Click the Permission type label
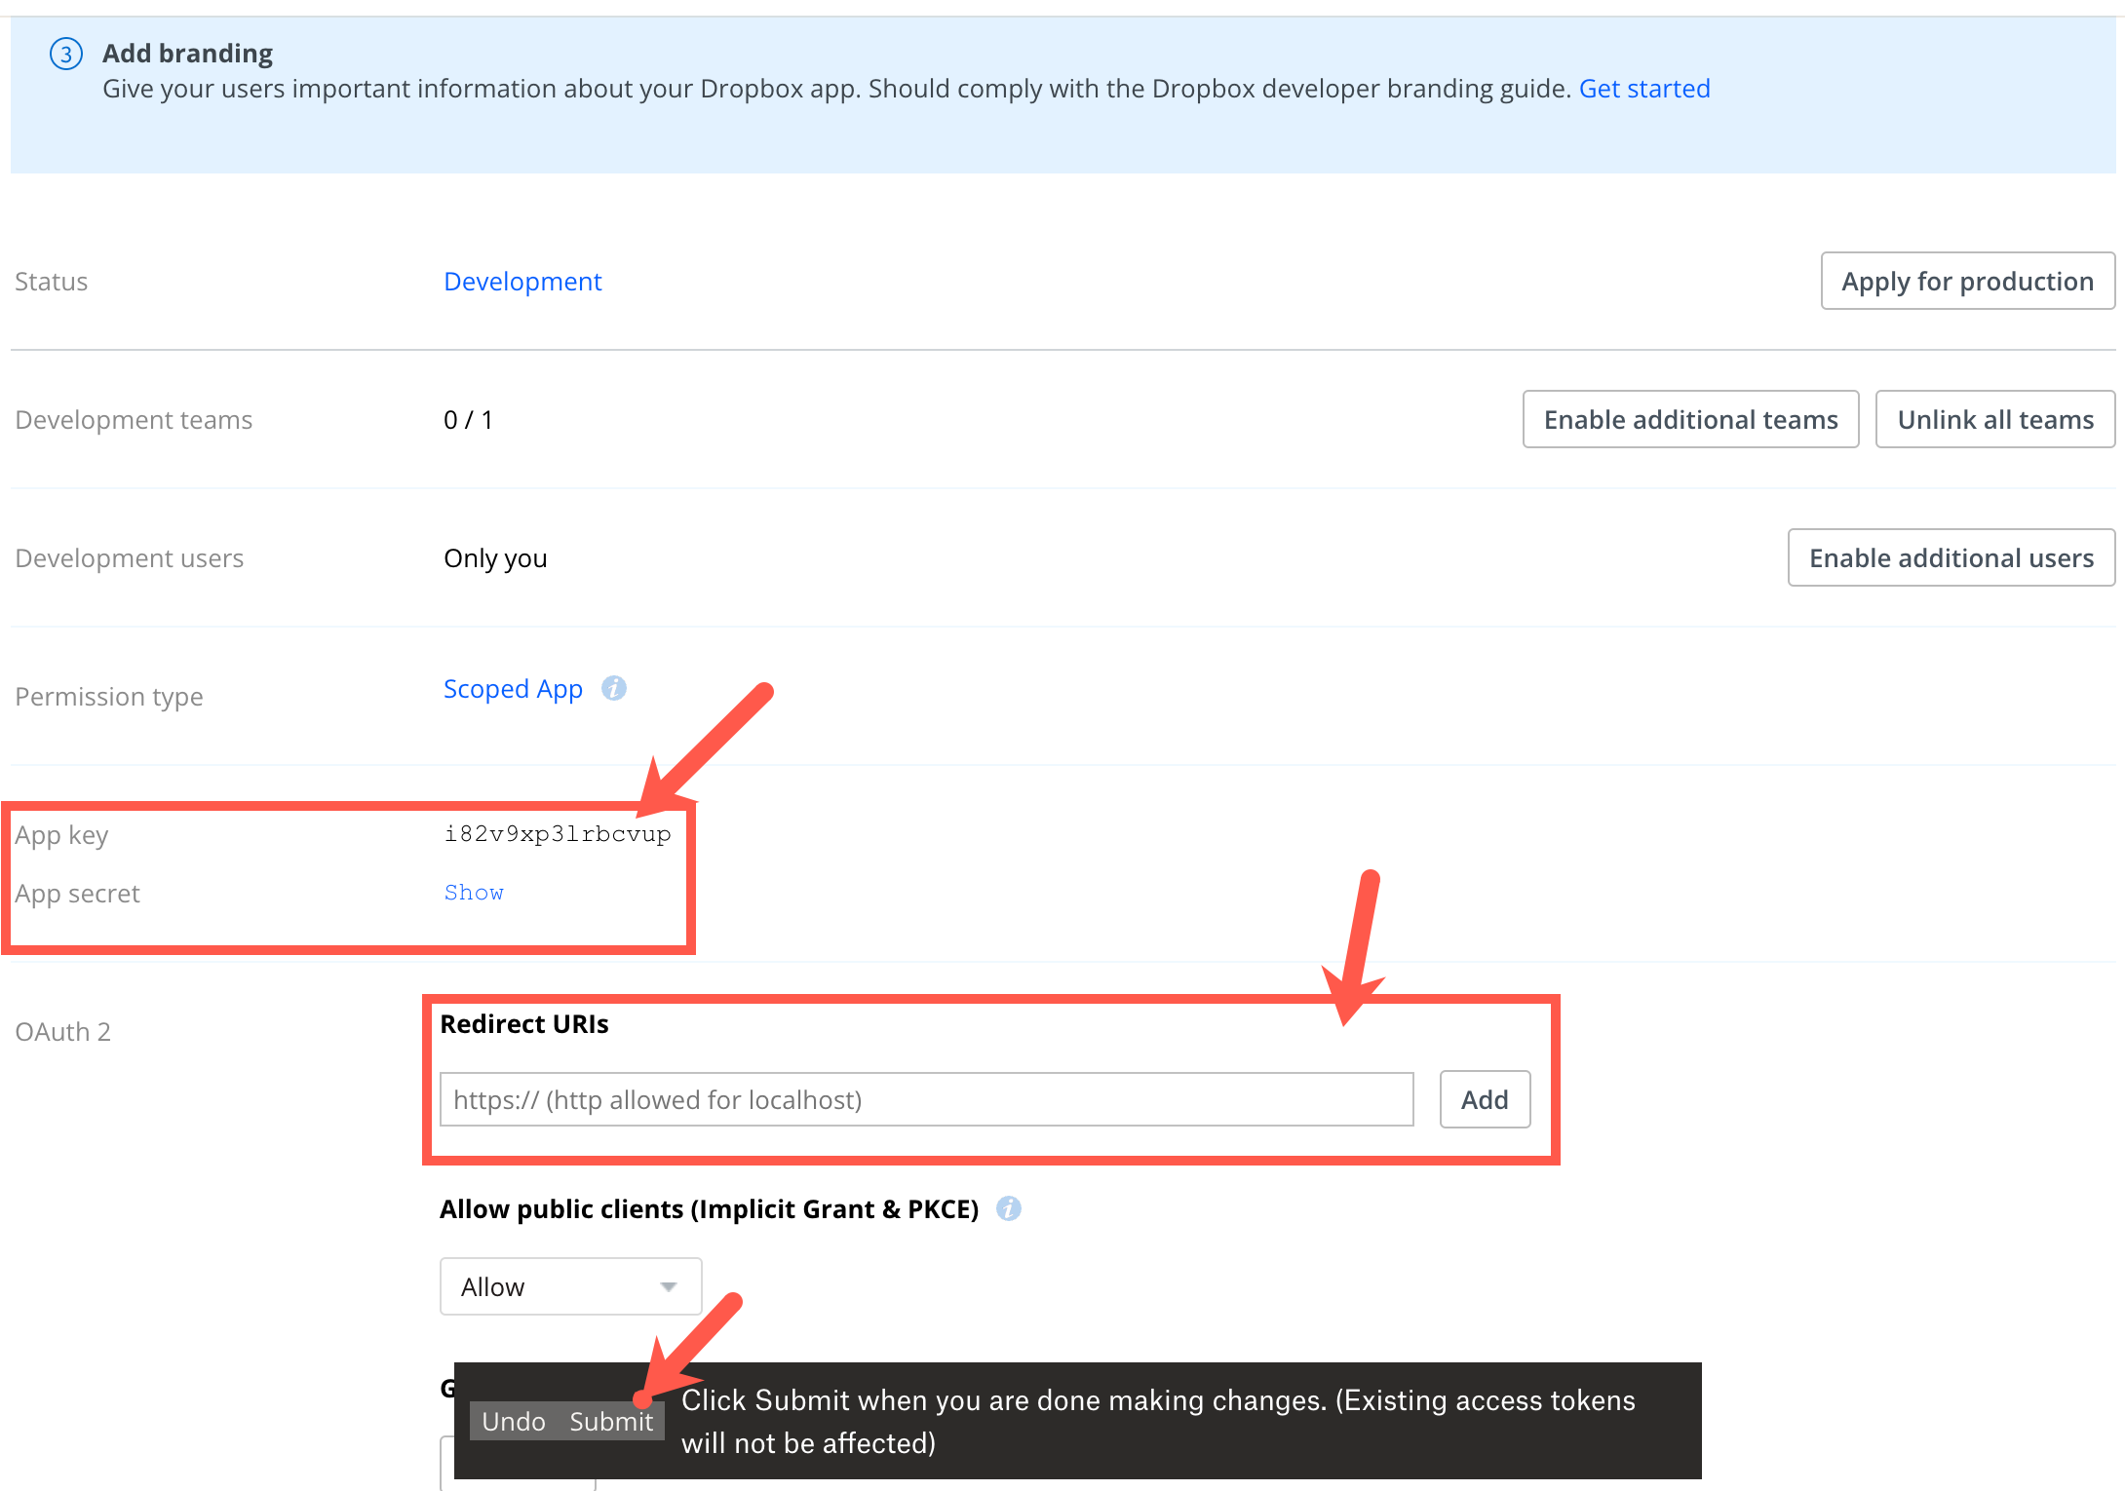This screenshot has height=1491, width=2125. [x=109, y=697]
